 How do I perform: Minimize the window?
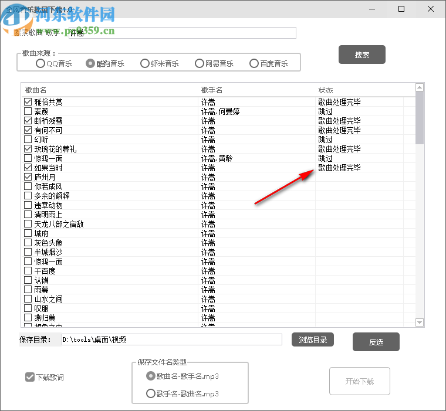pos(371,9)
